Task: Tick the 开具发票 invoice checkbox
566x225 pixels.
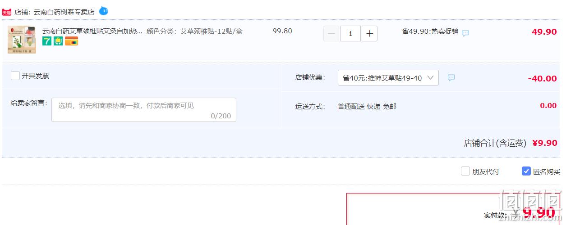Action: [15, 76]
